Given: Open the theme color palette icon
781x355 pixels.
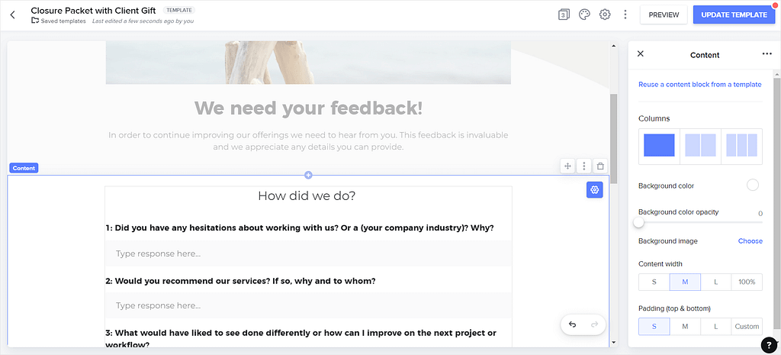Looking at the screenshot, I should 584,15.
